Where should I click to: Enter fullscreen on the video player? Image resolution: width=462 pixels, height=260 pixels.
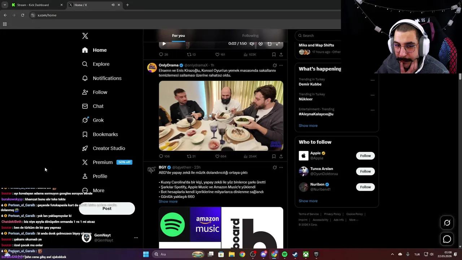[x=278, y=44]
